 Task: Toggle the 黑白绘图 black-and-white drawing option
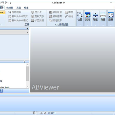pyautogui.click(x=55, y=16)
